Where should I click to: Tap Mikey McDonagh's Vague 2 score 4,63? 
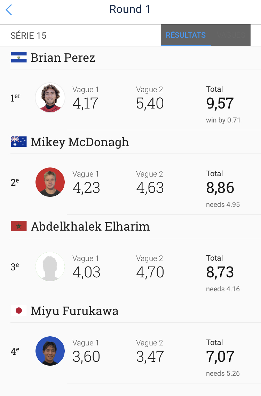(x=150, y=188)
